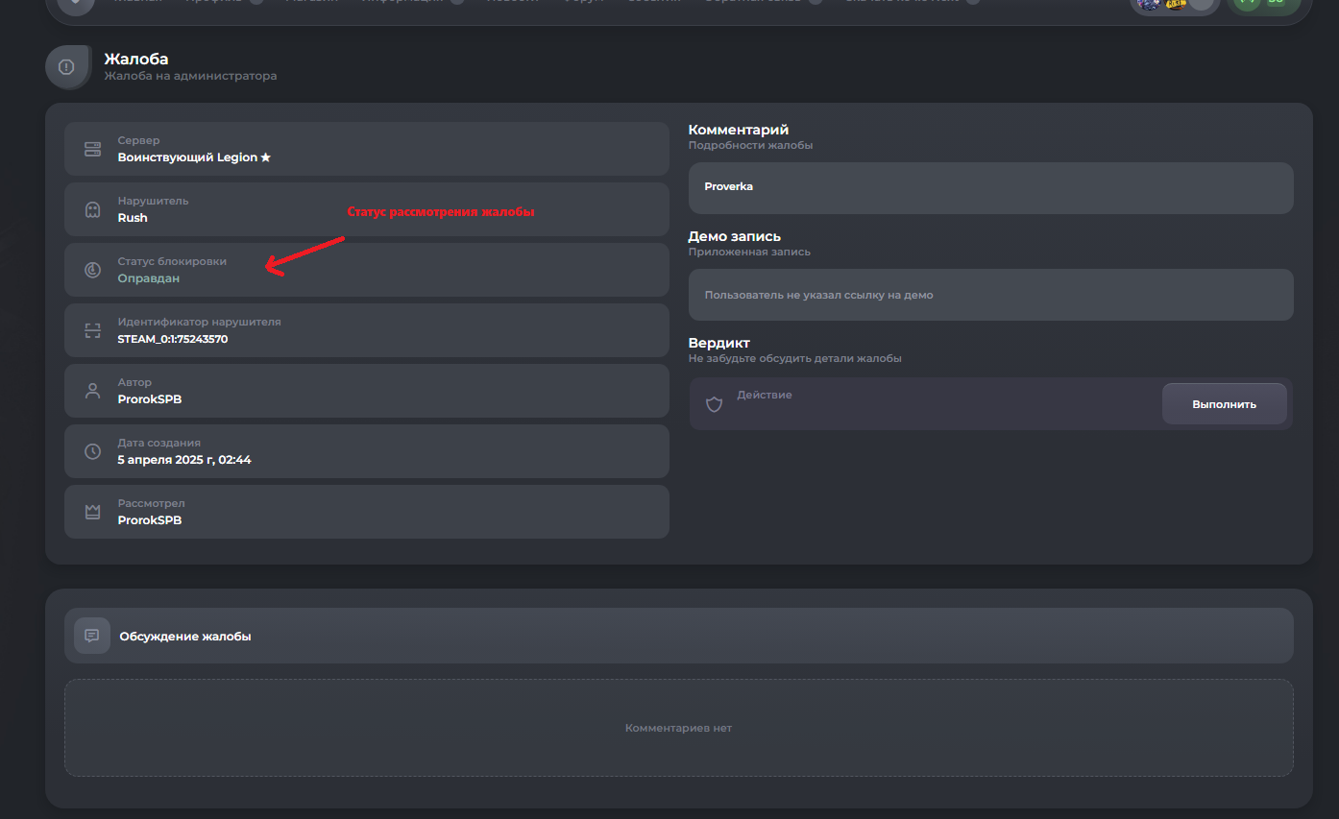This screenshot has width=1339, height=819.
Task: Click the Оправдан status text
Action: point(149,278)
